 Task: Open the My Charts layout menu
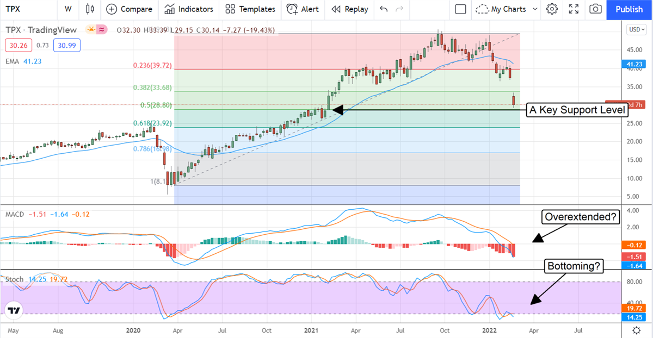tap(507, 9)
